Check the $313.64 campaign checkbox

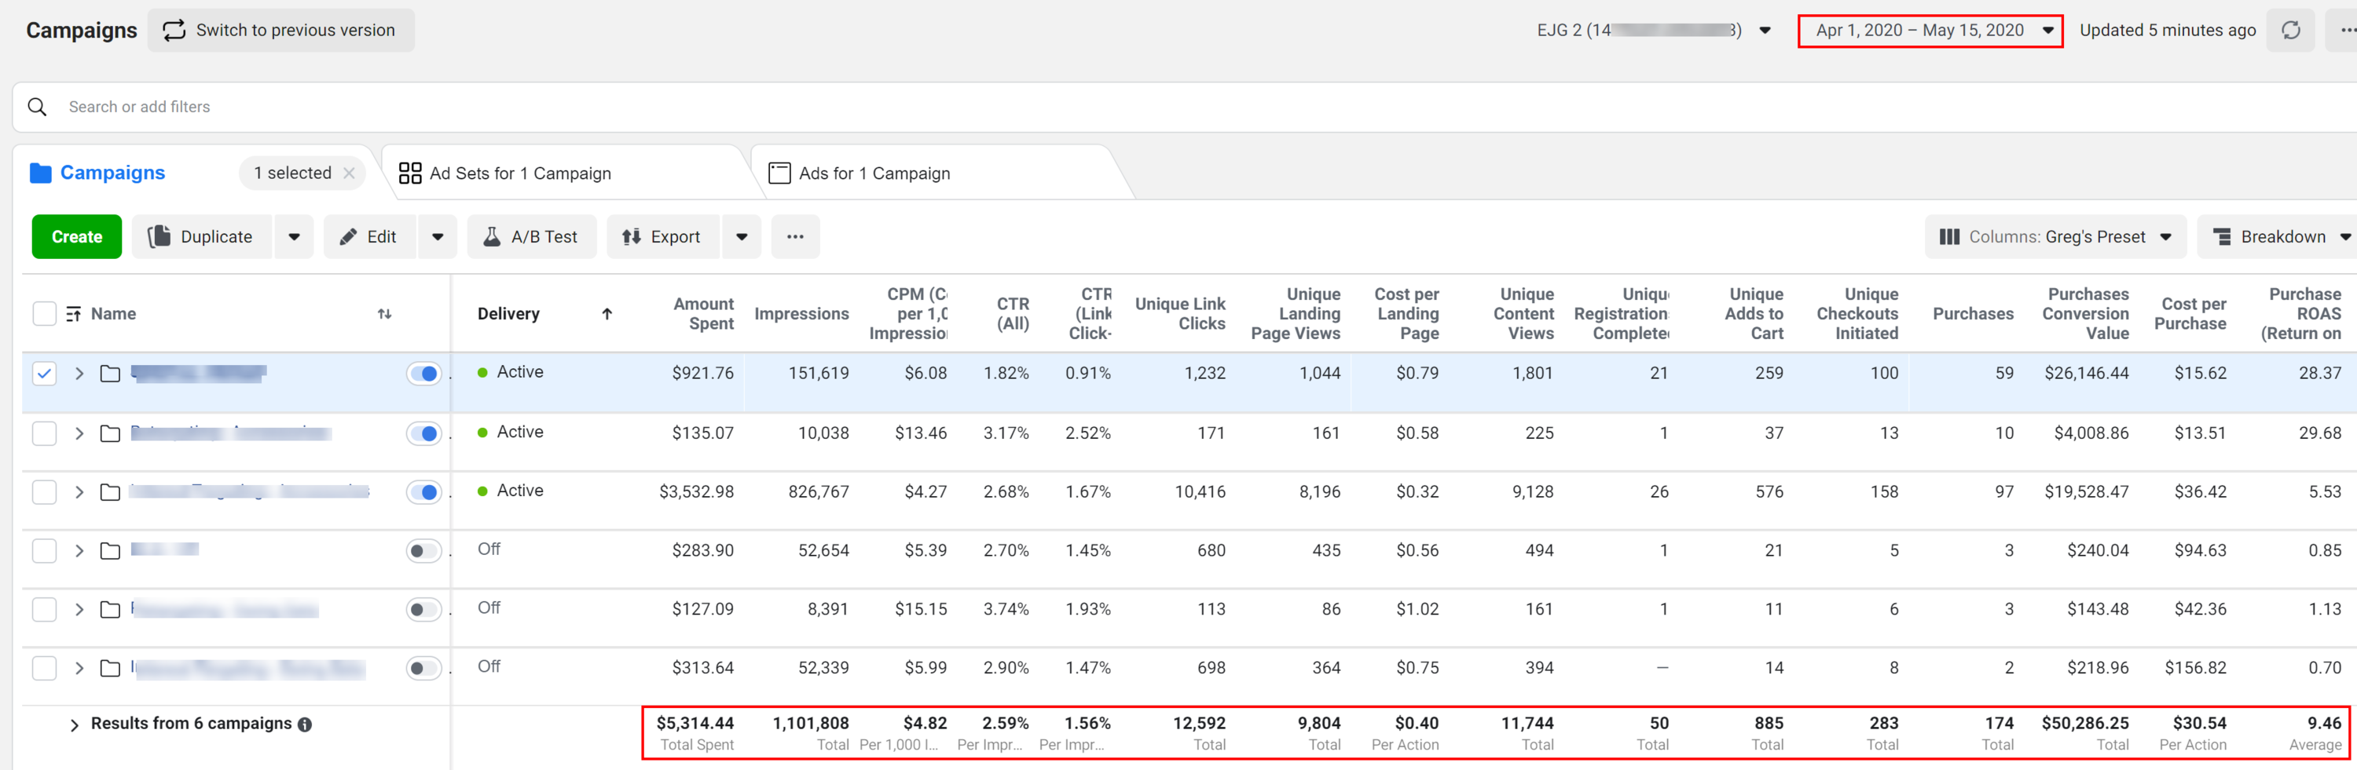coord(44,668)
